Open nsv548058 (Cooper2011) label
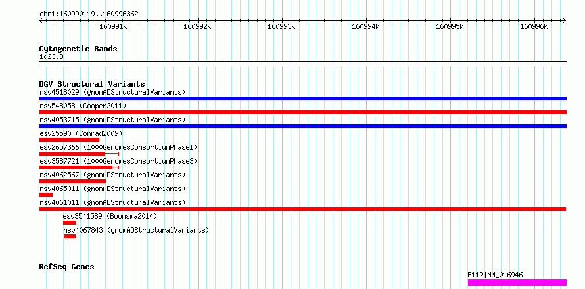Screen dimensions: 585x289 (x=83, y=106)
